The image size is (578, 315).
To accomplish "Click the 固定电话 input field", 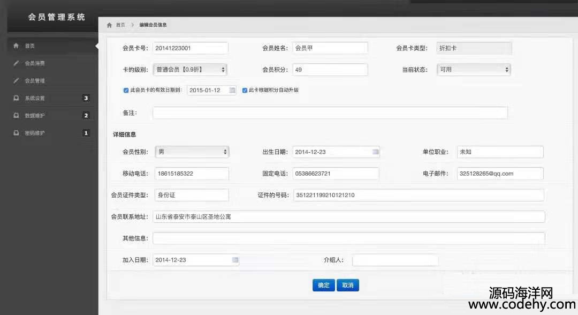I will pos(336,174).
